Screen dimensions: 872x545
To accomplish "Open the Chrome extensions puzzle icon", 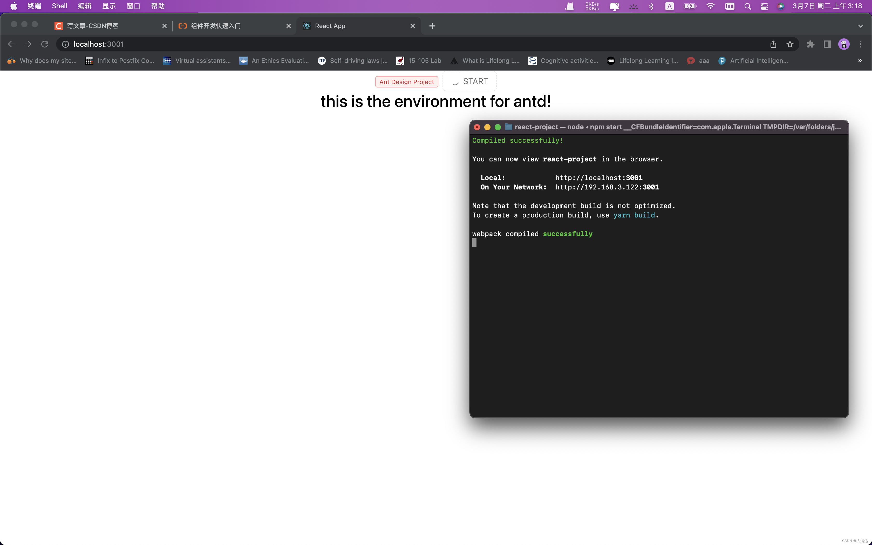I will click(810, 44).
